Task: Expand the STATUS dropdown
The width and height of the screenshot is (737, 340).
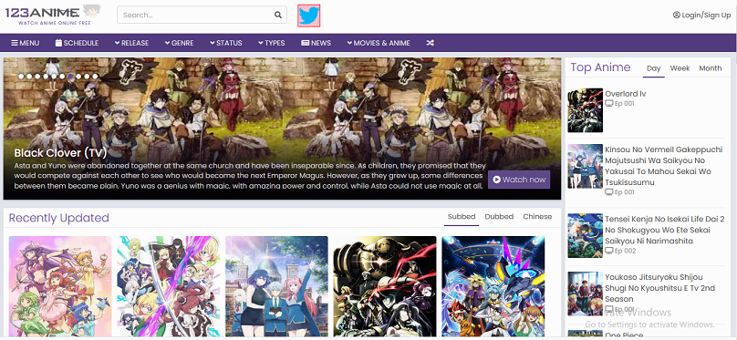Action: (x=226, y=43)
